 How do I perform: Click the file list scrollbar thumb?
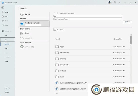(x=131, y=40)
